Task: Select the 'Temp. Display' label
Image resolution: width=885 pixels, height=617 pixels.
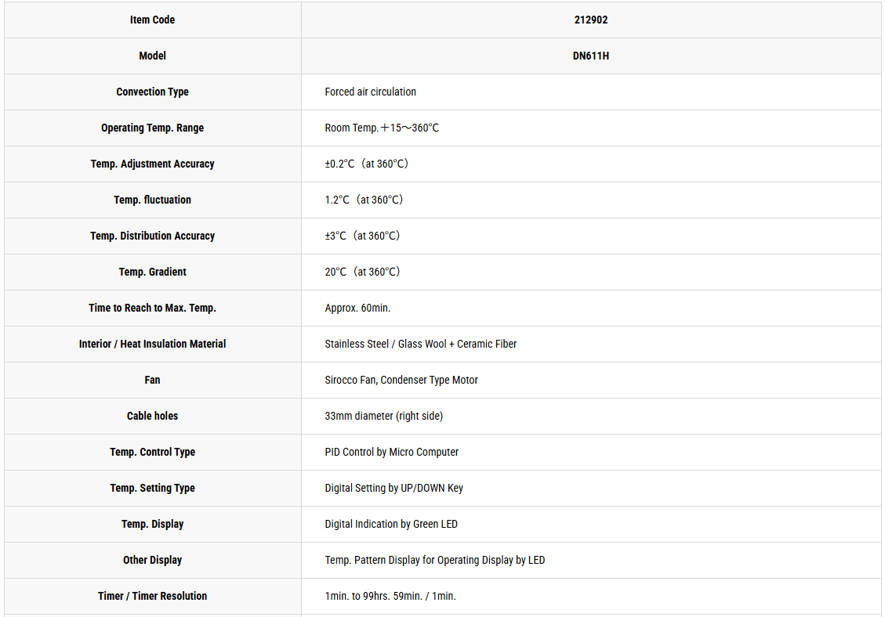Action: [152, 525]
